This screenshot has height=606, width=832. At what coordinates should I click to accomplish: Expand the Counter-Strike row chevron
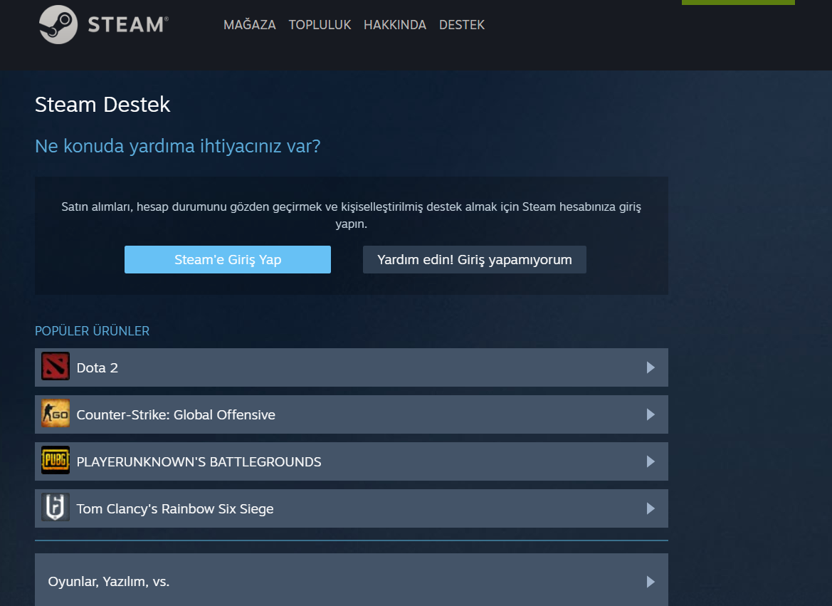[x=649, y=414]
